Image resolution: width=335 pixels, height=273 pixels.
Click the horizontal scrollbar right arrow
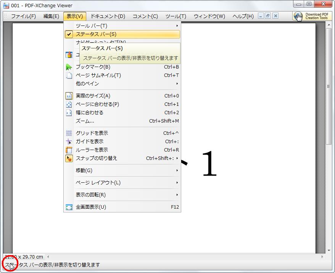(x=322, y=257)
